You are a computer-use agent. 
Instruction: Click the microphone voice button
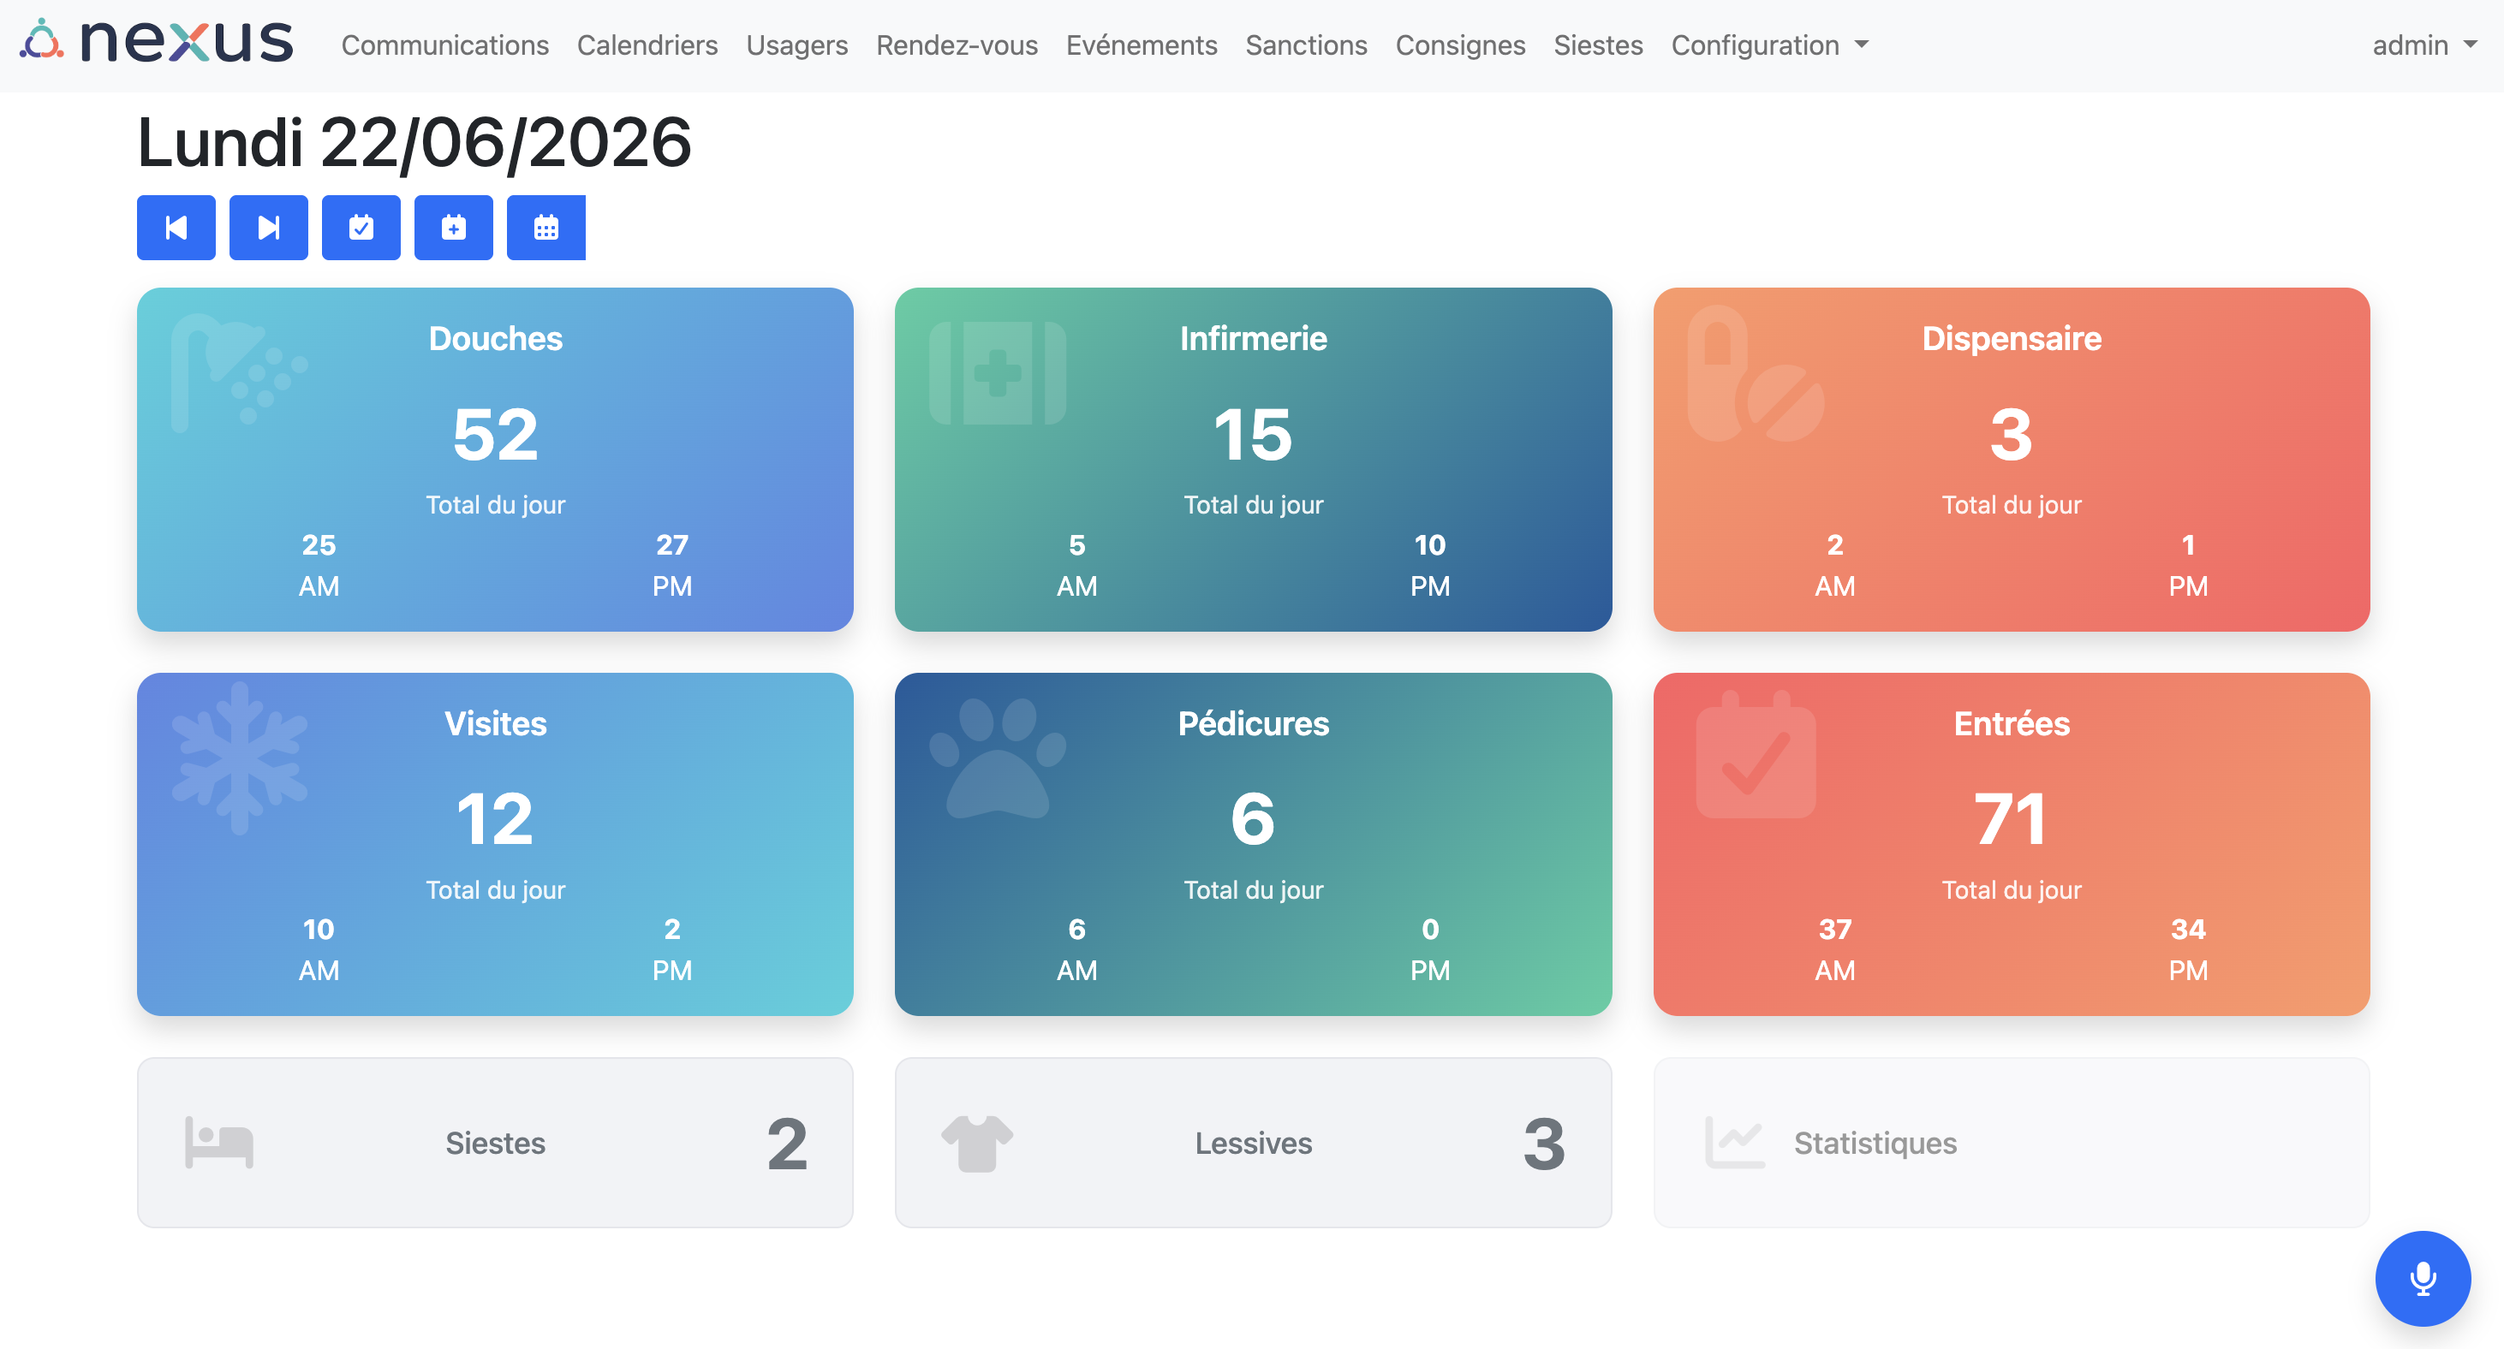pyautogui.click(x=2423, y=1278)
